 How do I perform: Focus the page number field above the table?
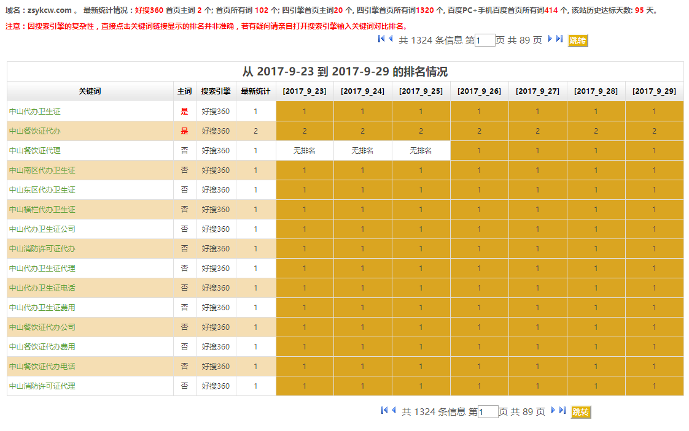click(485, 40)
